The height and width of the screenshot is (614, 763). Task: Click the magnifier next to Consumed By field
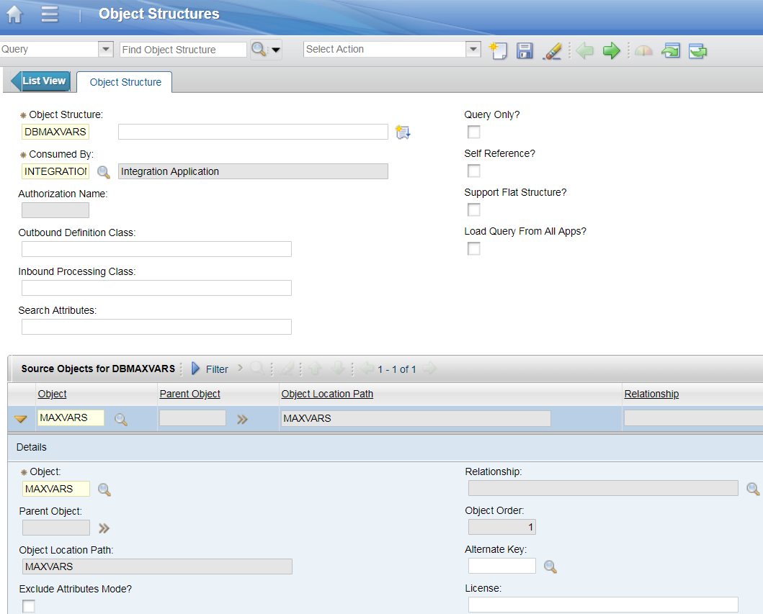(x=103, y=171)
